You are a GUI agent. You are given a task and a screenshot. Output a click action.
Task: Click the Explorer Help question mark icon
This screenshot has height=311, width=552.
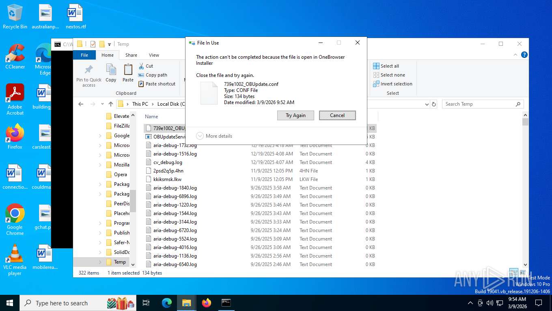(524, 55)
